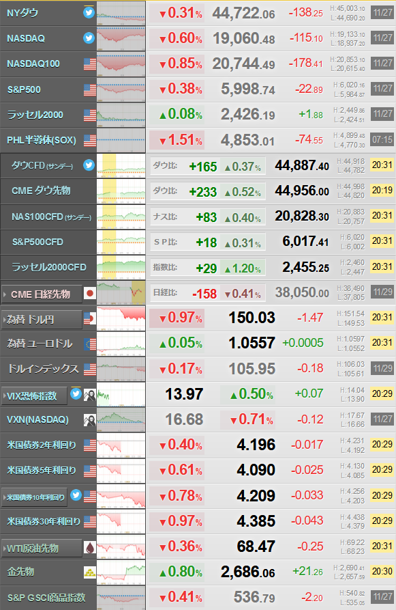This screenshot has height=610, width=396.
Task: Open the NYダウ index link
Action: click(x=22, y=13)
